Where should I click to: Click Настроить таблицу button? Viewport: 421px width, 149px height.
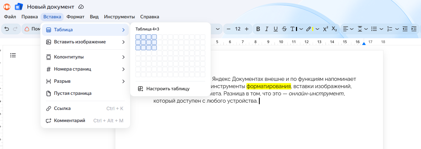(x=170, y=89)
